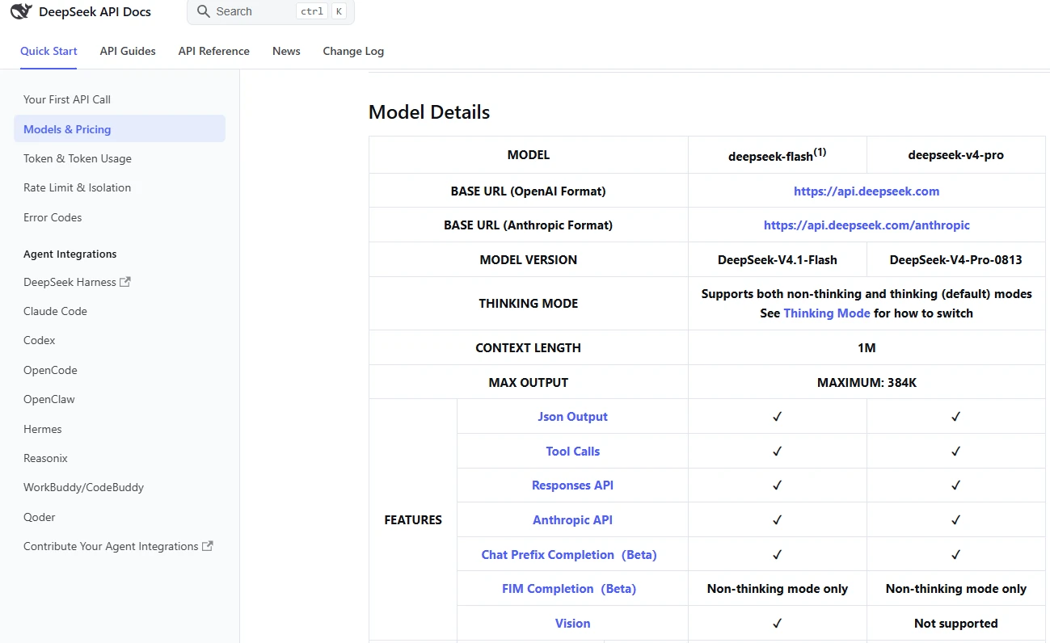The height and width of the screenshot is (643, 1050).
Task: Open the Change Log tab
Action: click(353, 51)
